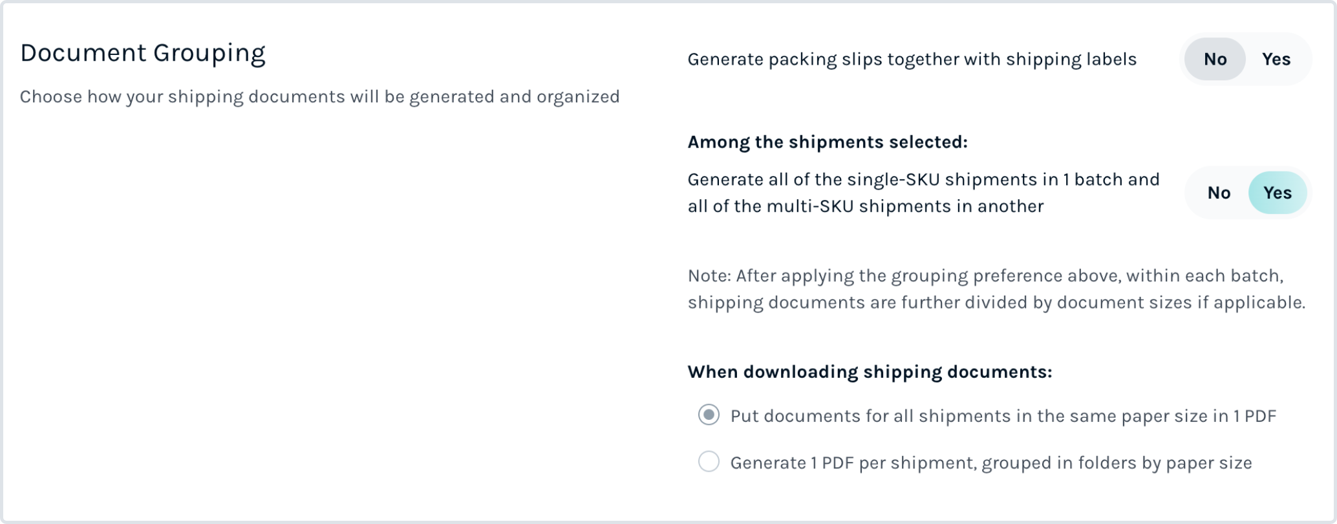Click 'shipping documents are further divided' line
The width and height of the screenshot is (1337, 524).
(x=996, y=303)
